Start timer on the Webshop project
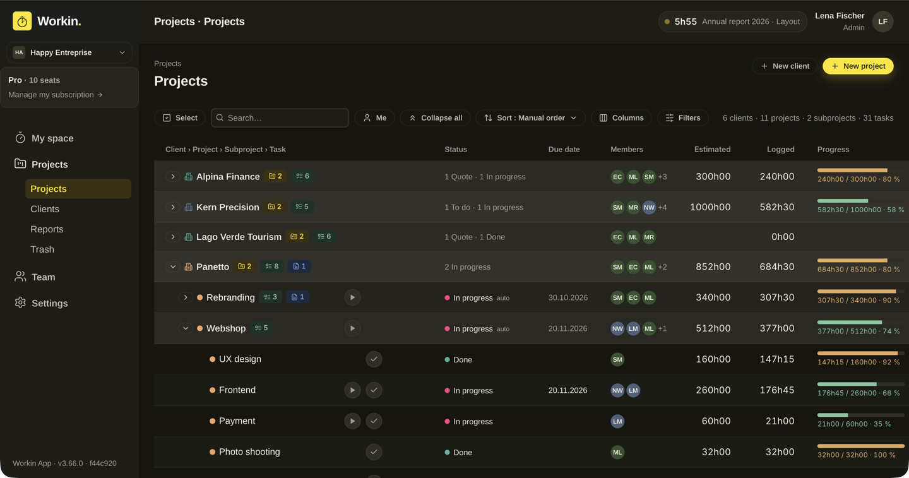The width and height of the screenshot is (909, 478). (352, 328)
